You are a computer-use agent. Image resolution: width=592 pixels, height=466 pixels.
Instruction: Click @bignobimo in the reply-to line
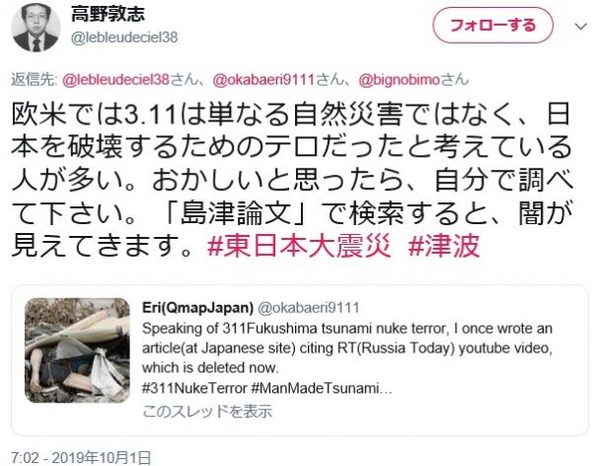tap(399, 80)
